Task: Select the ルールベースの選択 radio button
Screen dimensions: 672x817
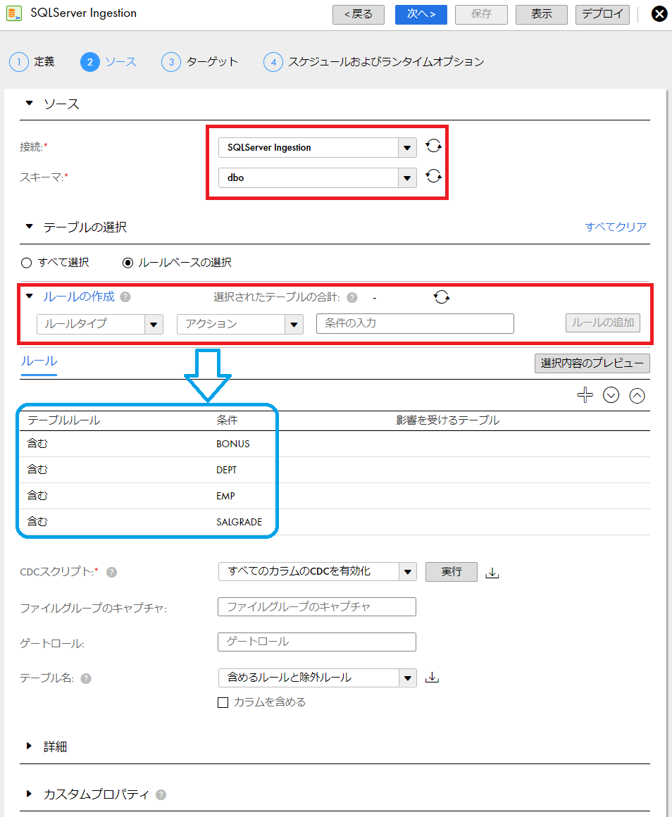Action: coord(127,263)
